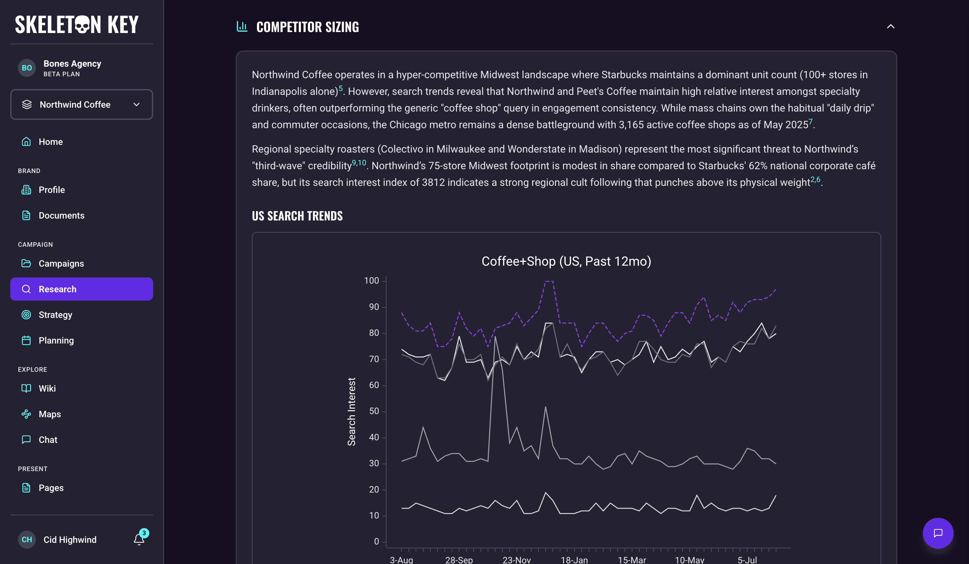Click the Planning calendar icon
Image resolution: width=969 pixels, height=564 pixels.
pos(26,341)
